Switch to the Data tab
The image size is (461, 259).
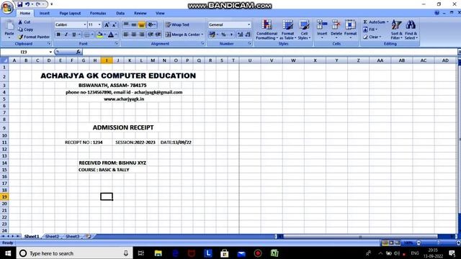(120, 13)
